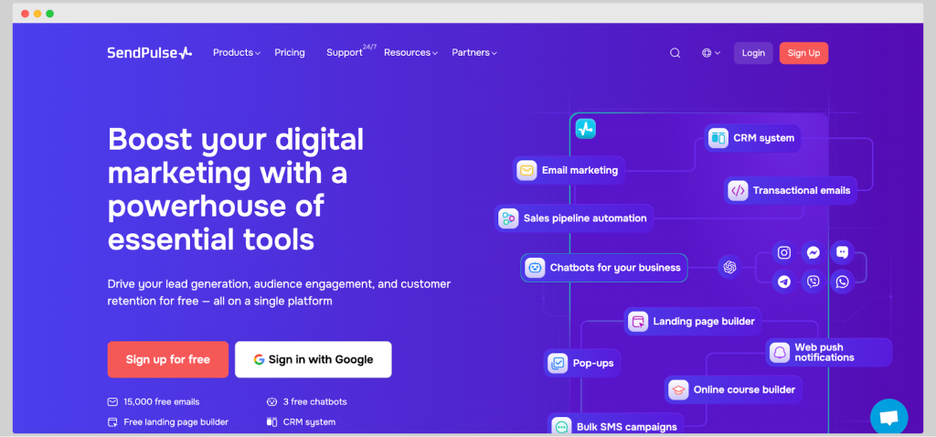Expand the Products menu
Viewport: 936px width, 437px height.
point(237,52)
